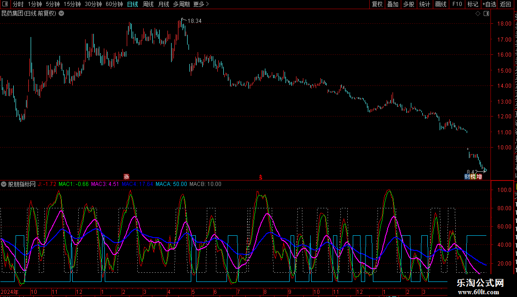
Task: Select the 1分钟 period tab
Action: (x=35, y=4)
